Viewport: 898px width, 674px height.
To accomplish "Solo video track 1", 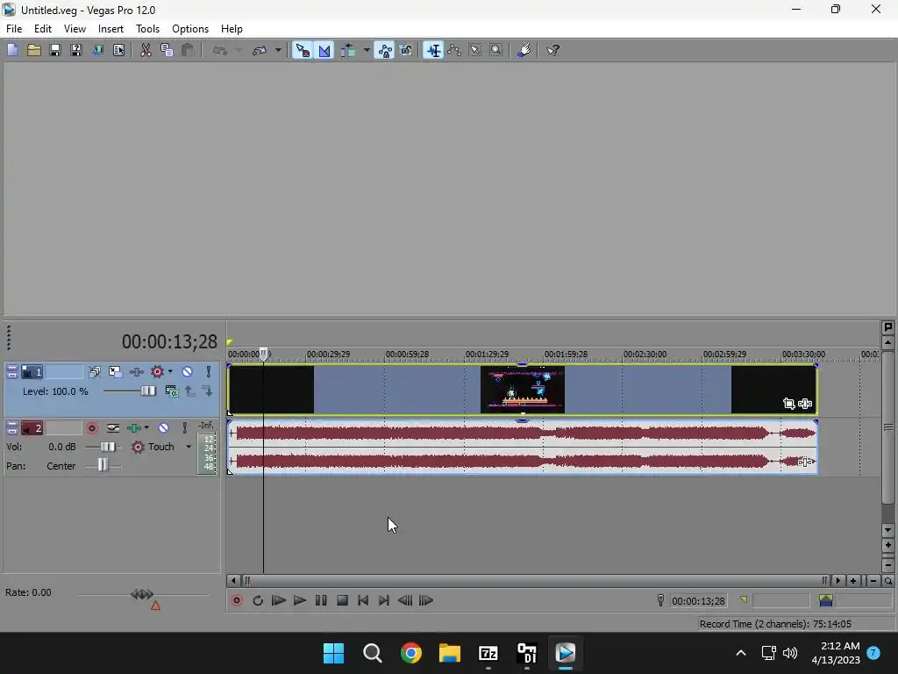I will coord(209,372).
